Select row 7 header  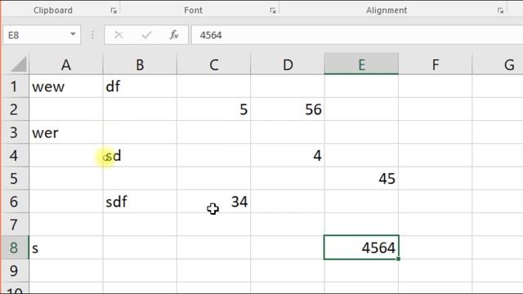(x=15, y=225)
